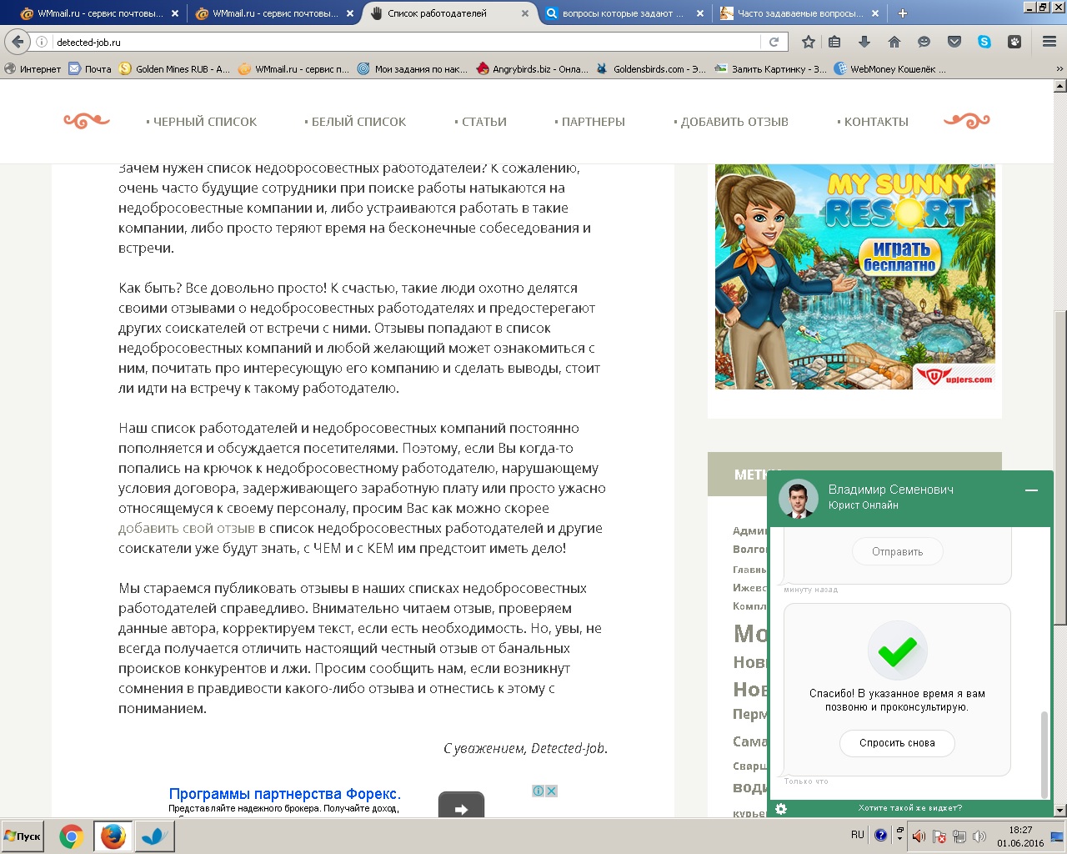Save page to Pocket icon
1067x854 pixels.
pyautogui.click(x=954, y=42)
